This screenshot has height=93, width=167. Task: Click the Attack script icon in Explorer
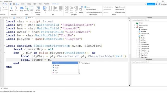[x=139, y=36]
